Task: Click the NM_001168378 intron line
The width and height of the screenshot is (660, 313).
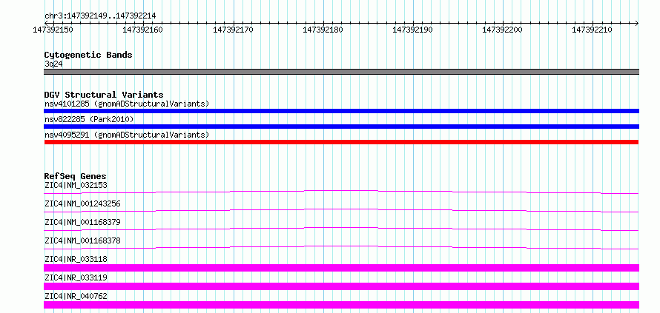Action: point(341,246)
